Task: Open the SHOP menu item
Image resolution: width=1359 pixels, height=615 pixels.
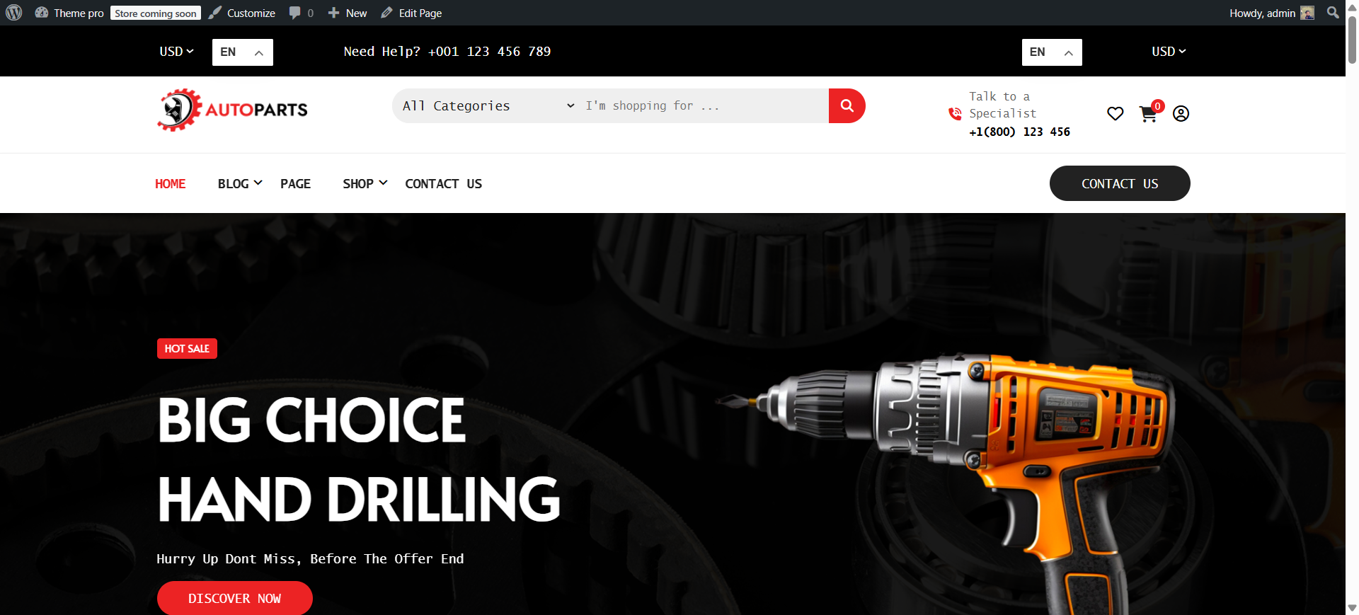Action: [365, 183]
